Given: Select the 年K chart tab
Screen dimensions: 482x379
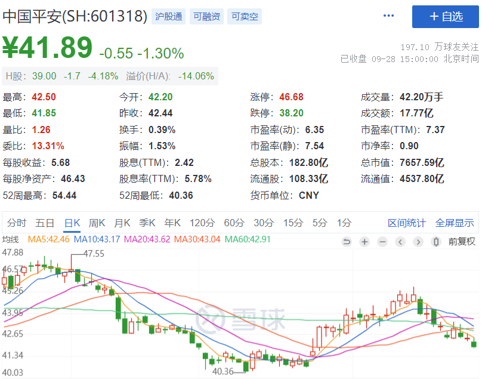Looking at the screenshot, I should pos(172,223).
